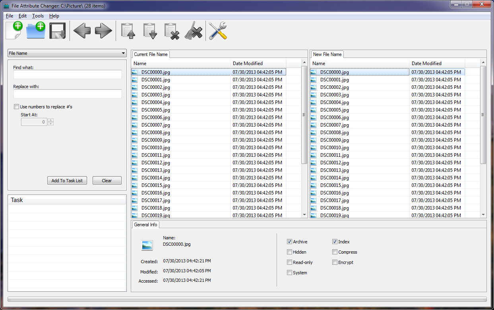The image size is (494, 310).
Task: Select the Current File Name tab
Action: [151, 54]
